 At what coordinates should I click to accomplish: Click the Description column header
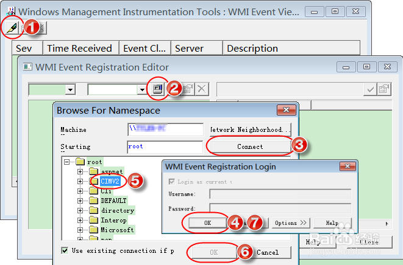pyautogui.click(x=291, y=48)
